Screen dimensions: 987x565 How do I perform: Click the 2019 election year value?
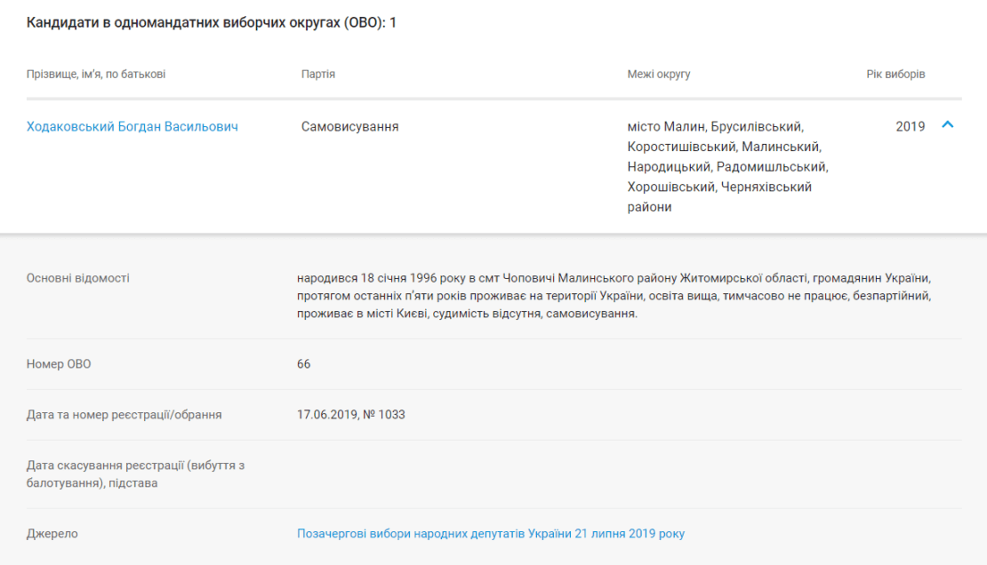(x=911, y=126)
